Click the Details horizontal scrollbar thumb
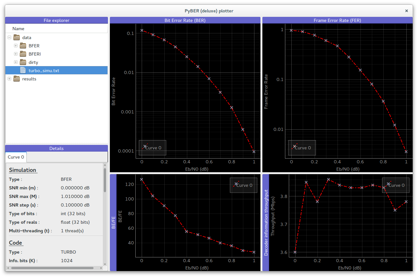Viewport: 420px width, 279px height. pyautogui.click(x=53, y=268)
